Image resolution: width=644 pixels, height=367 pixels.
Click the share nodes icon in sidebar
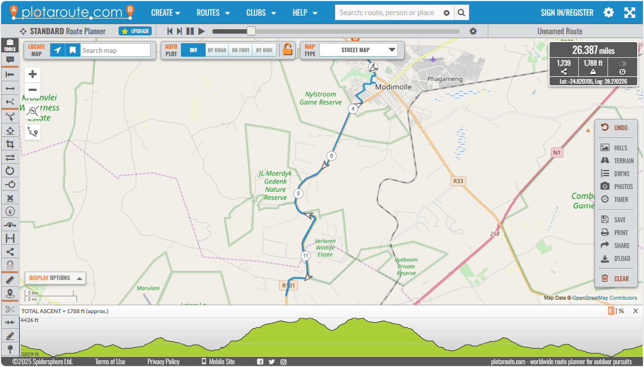point(10,252)
